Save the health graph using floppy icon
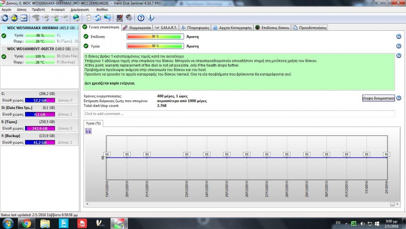406x229 pixels. tap(88, 131)
